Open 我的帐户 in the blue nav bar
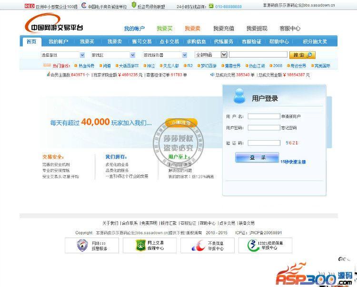Image resolution: width=357 pixels, height=287 pixels. coord(58,42)
